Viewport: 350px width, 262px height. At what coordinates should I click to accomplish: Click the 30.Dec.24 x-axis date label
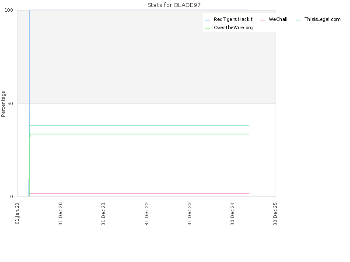pos(233,214)
